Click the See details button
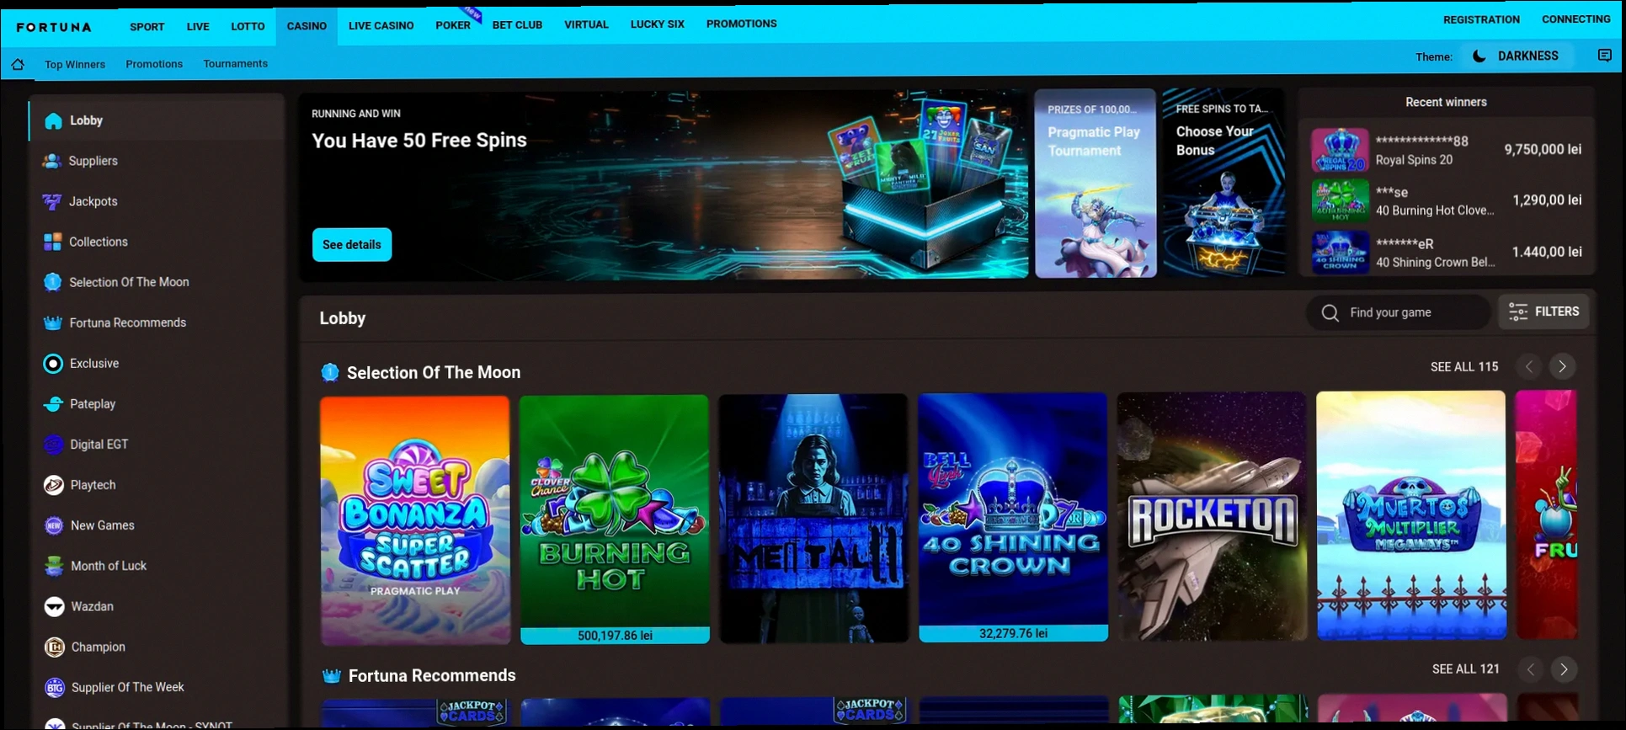Screen dimensions: 1626x730 pyautogui.click(x=352, y=245)
